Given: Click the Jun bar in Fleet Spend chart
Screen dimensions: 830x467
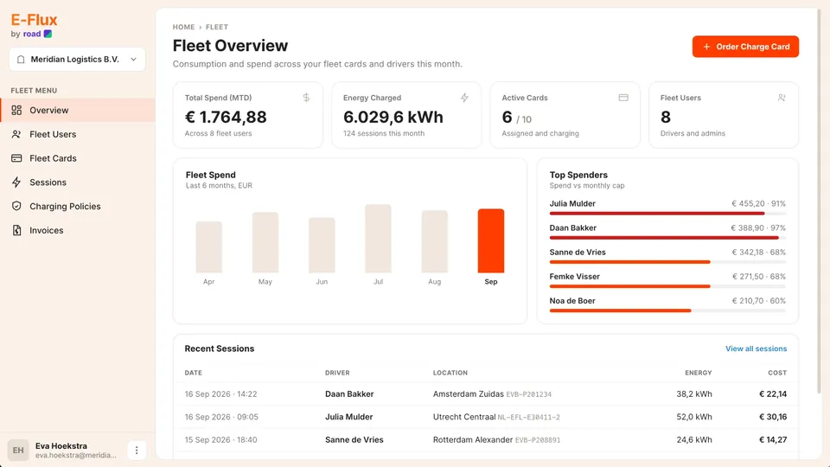Looking at the screenshot, I should (322, 245).
